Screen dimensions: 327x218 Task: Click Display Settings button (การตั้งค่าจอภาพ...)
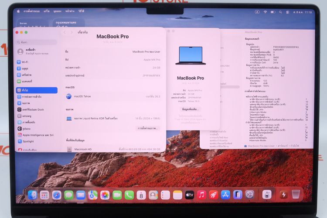[x=148, y=128]
